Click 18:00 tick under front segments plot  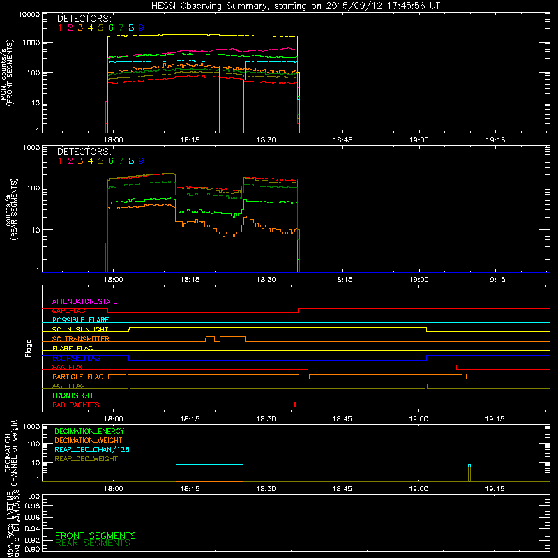tap(114, 140)
